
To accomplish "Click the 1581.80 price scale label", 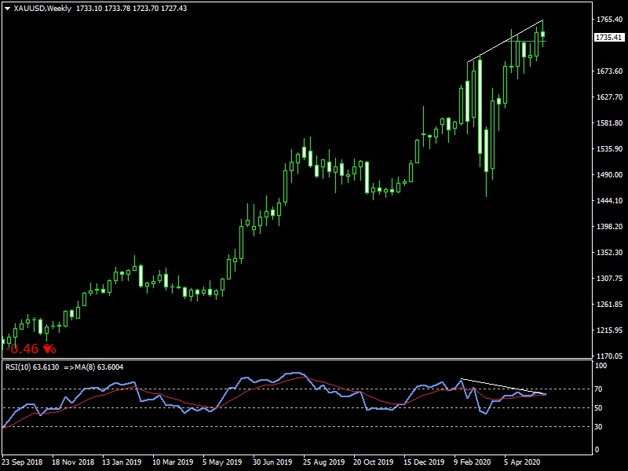I will click(610, 123).
